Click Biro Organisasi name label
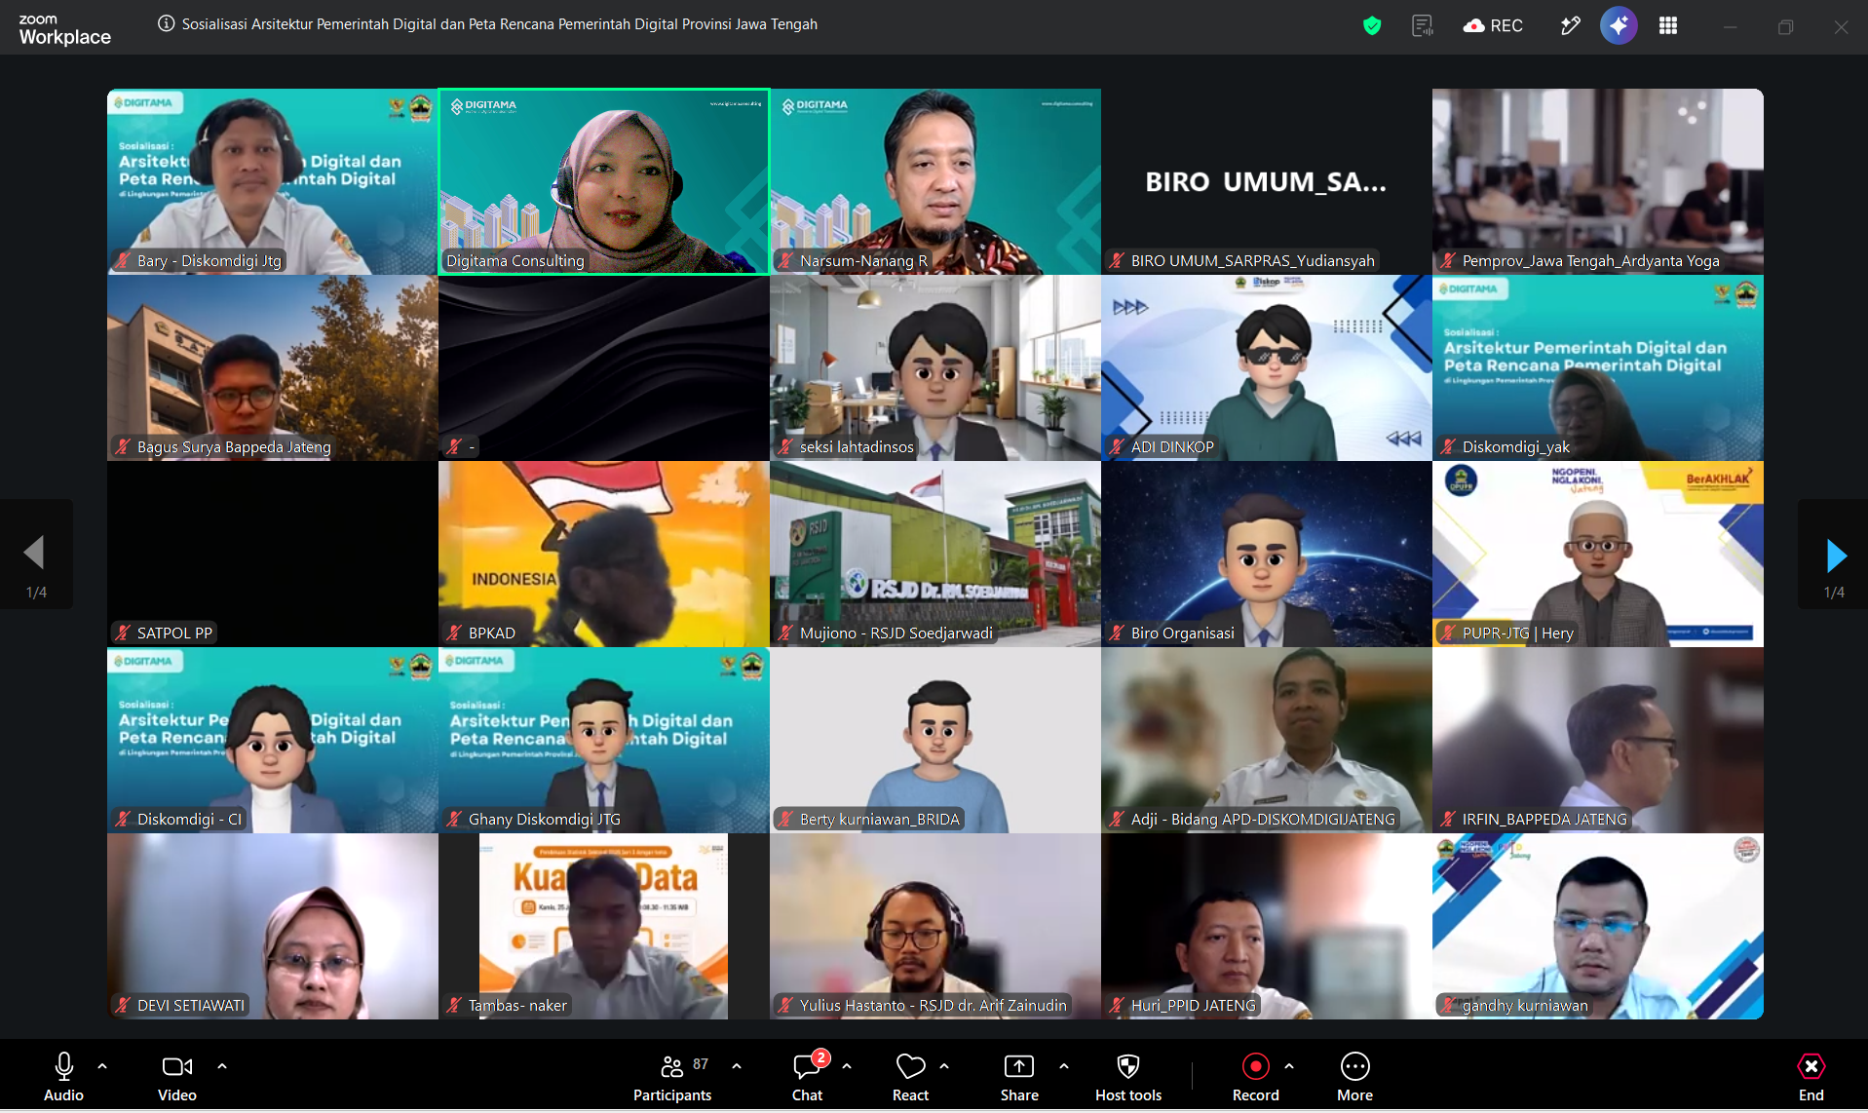The image size is (1868, 1113). tap(1182, 633)
